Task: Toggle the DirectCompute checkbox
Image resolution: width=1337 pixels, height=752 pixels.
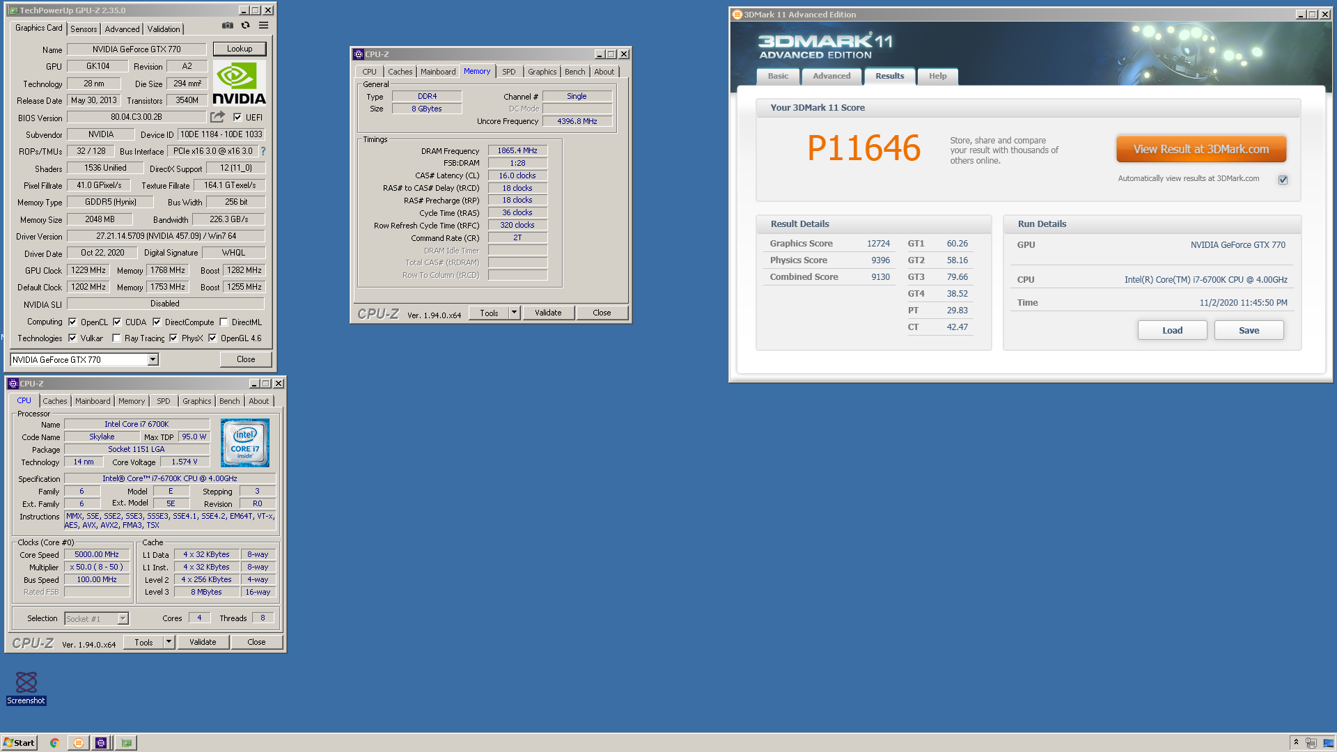Action: click(157, 322)
